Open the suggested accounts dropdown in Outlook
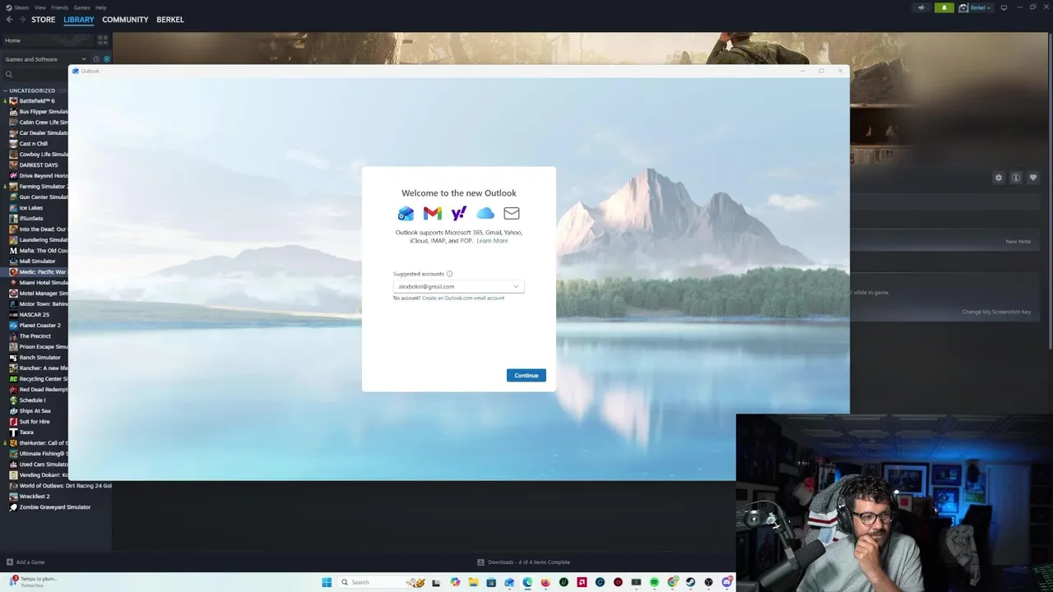This screenshot has height=592, width=1053. (458, 286)
